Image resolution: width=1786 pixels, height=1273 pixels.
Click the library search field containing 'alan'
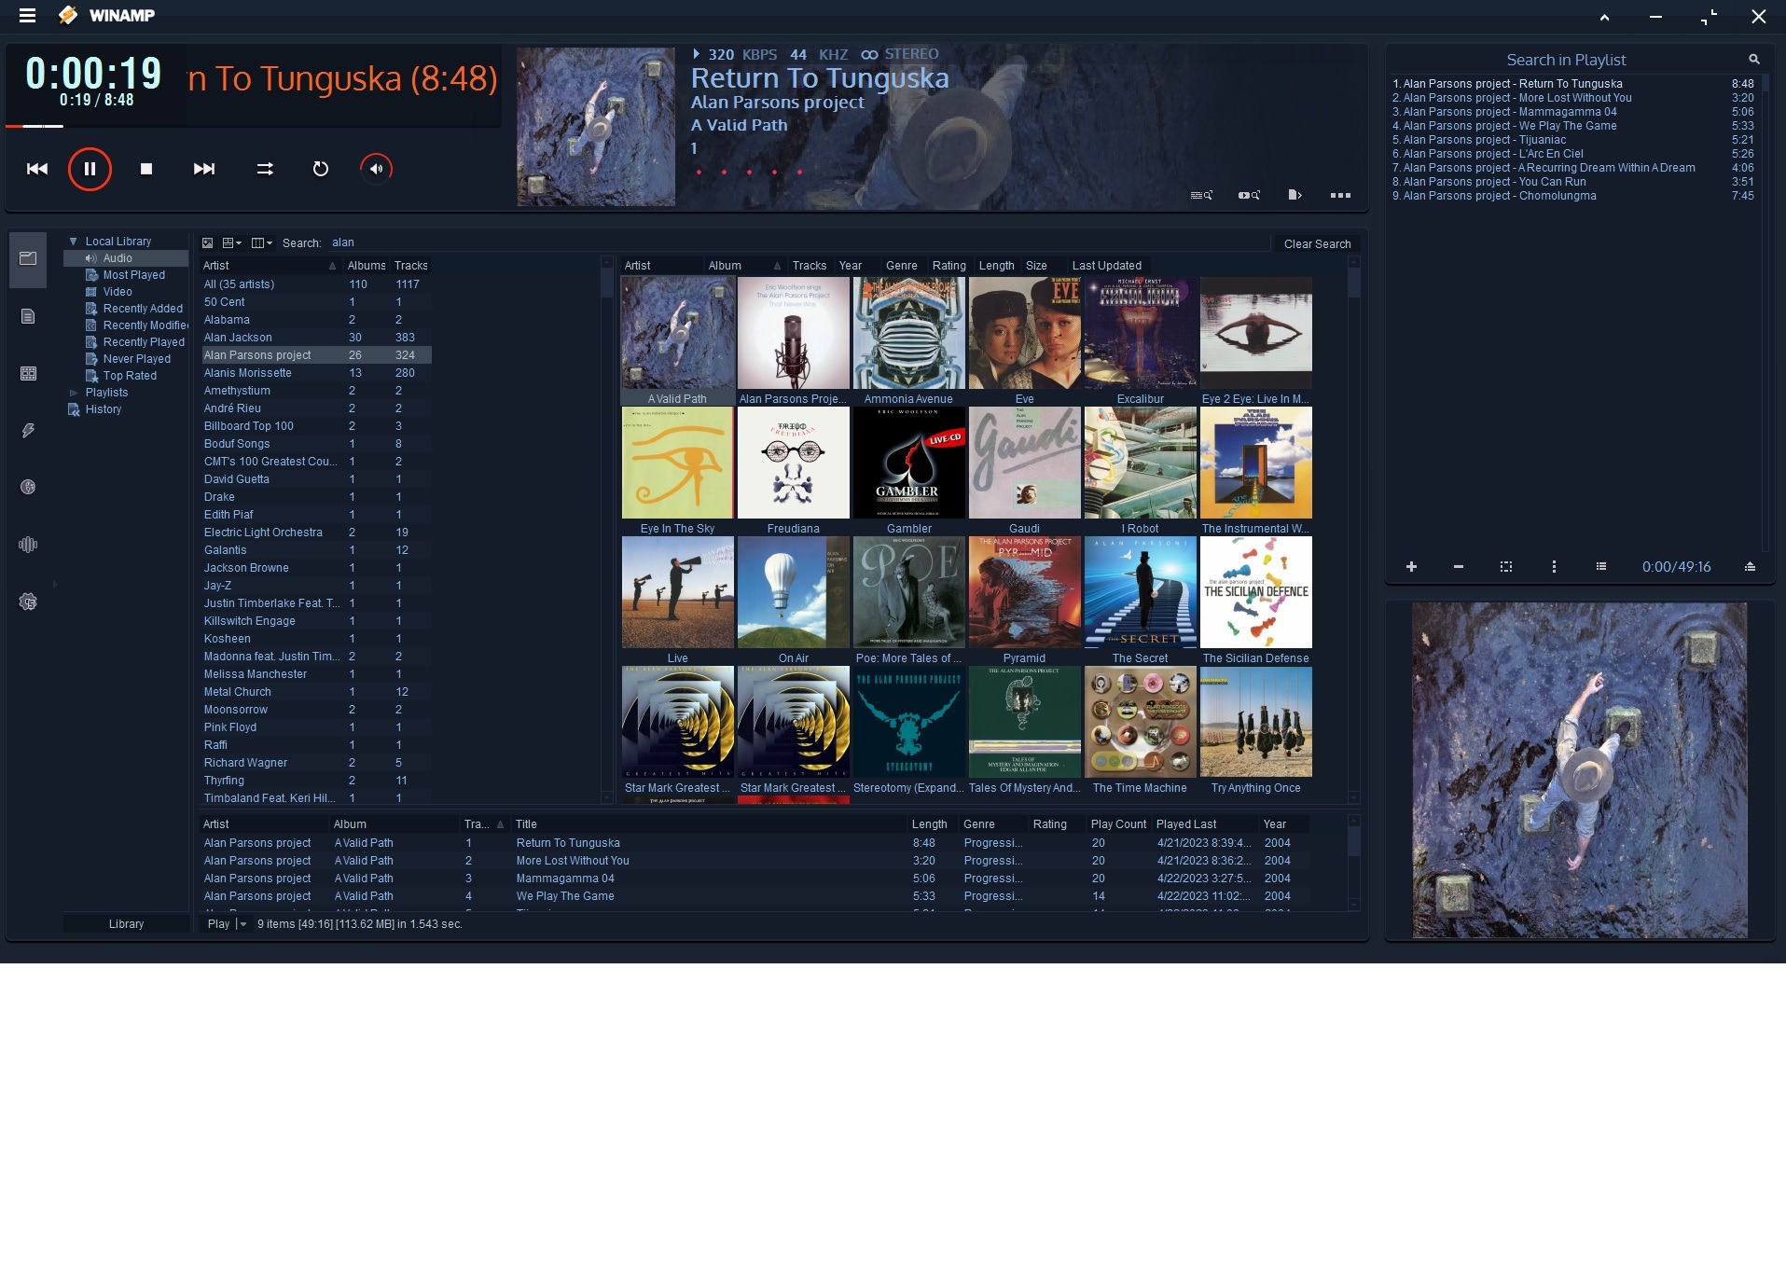[797, 243]
